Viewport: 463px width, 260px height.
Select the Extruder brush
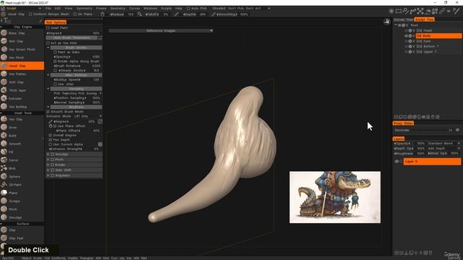coord(22,98)
